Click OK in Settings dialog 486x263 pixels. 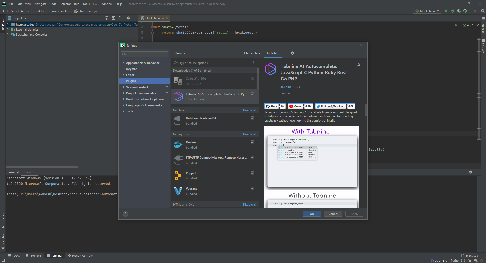[x=312, y=214]
